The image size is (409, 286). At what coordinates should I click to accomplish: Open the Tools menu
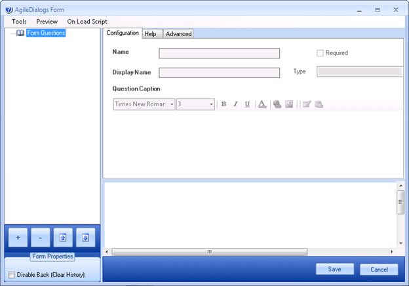click(x=19, y=22)
